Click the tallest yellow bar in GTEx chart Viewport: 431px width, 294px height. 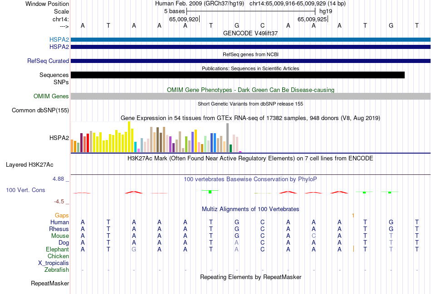129,137
